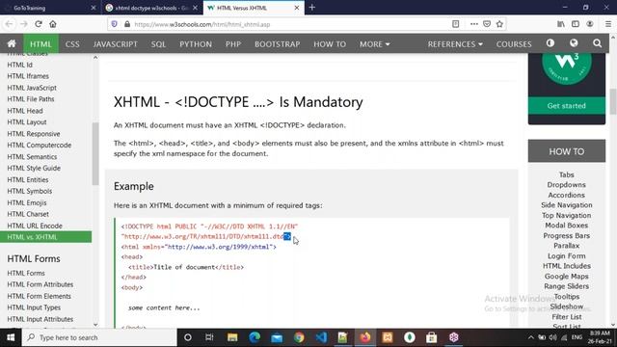The image size is (617, 347).
Task: Open Visual Studio Code from taskbar
Action: (321, 337)
